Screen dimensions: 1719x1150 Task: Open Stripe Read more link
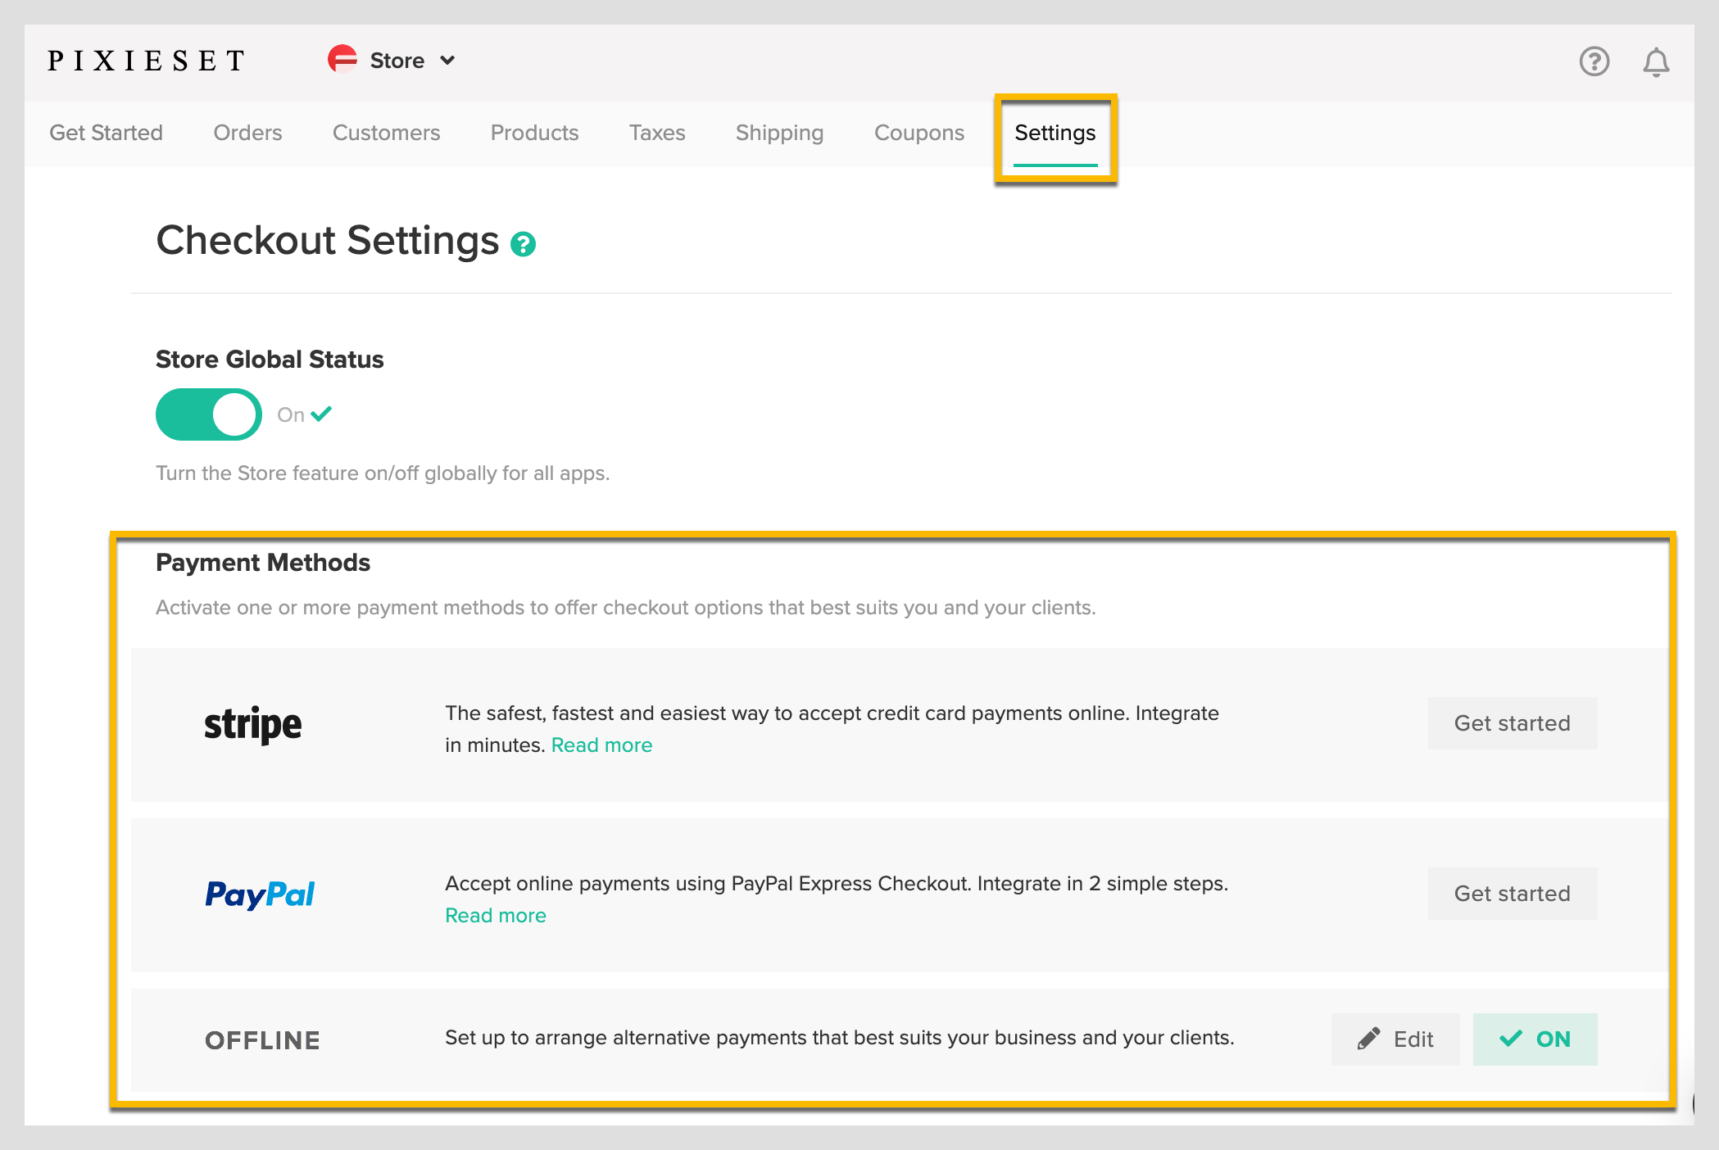[x=601, y=745]
